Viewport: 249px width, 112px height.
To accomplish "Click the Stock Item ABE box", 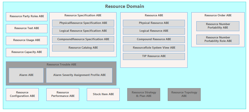I will coord(103,95).
